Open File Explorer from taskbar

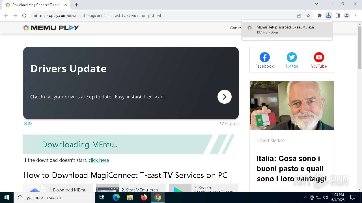coord(130,197)
